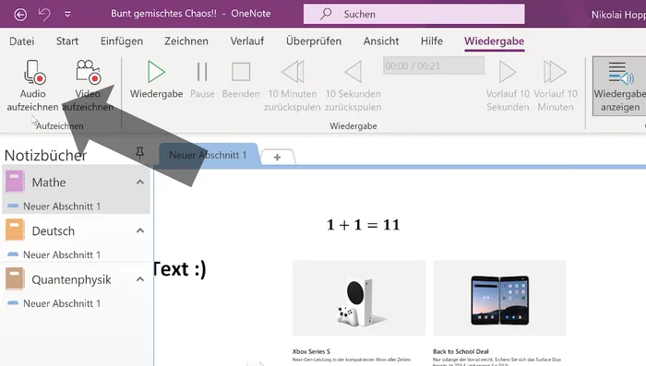The image size is (646, 366).
Task: Start Video aufzeichnen recording
Action: [x=88, y=86]
